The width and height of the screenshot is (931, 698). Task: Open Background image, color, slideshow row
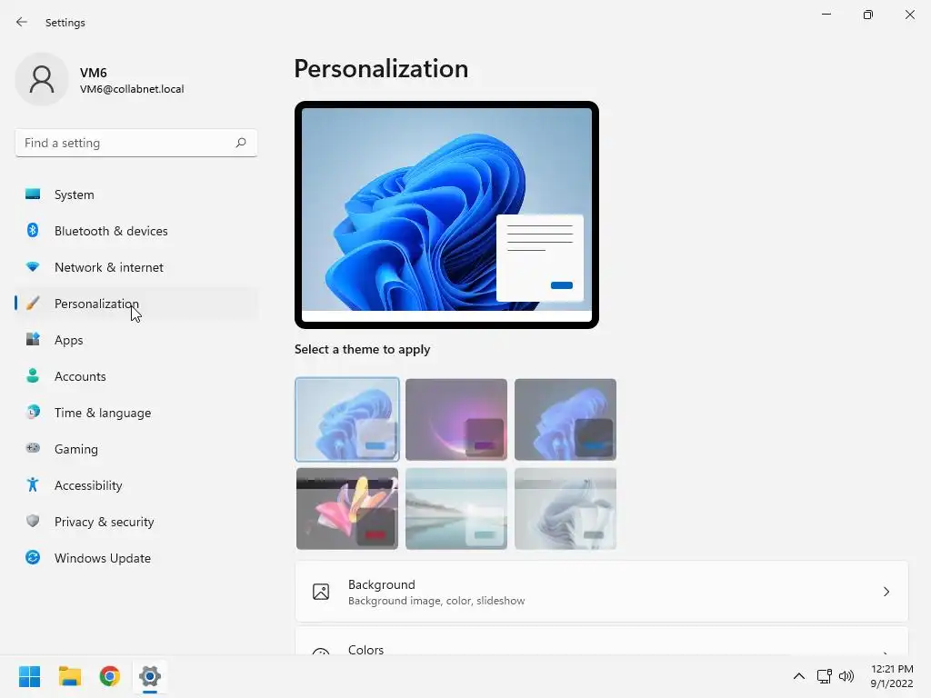click(x=602, y=592)
